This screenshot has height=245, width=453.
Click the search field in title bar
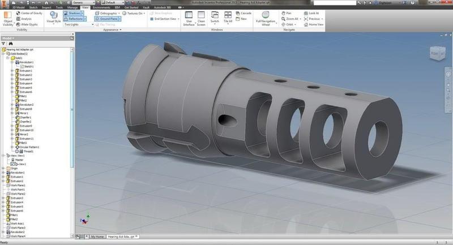335,3
